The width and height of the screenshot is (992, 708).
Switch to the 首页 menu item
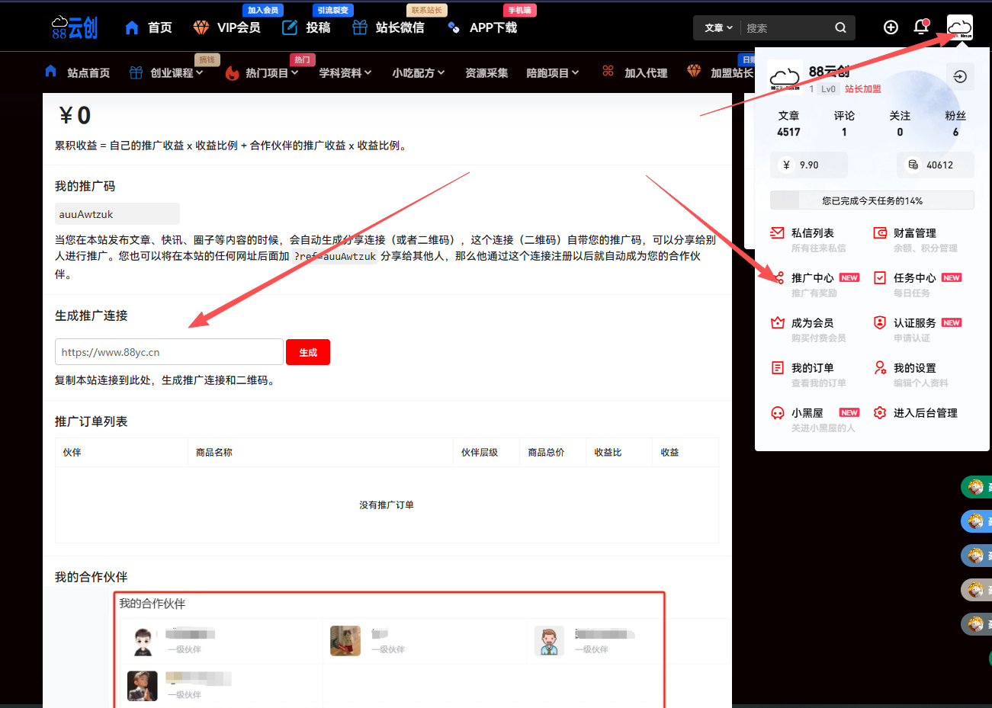156,27
